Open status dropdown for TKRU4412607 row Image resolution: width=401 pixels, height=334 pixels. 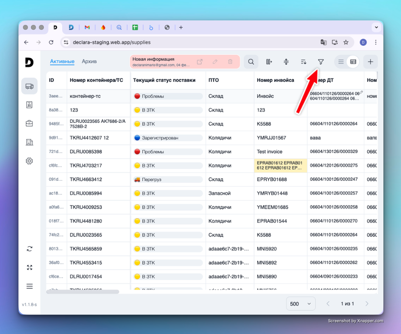tap(168, 138)
